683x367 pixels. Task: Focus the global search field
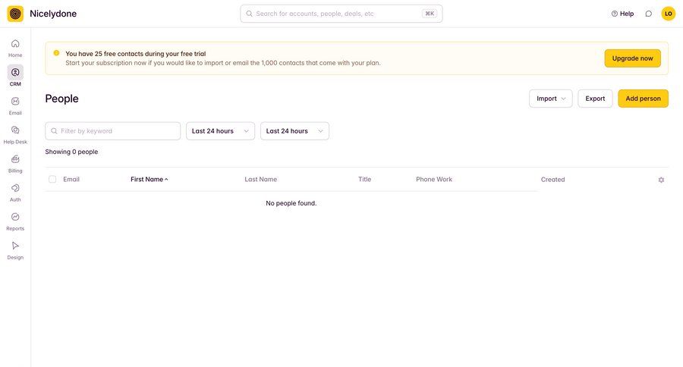pos(341,14)
